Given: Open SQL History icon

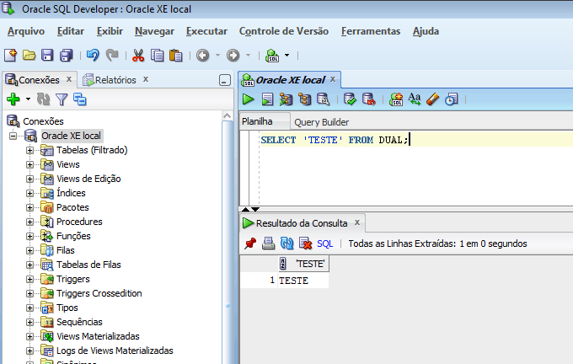Looking at the screenshot, I should [x=452, y=99].
